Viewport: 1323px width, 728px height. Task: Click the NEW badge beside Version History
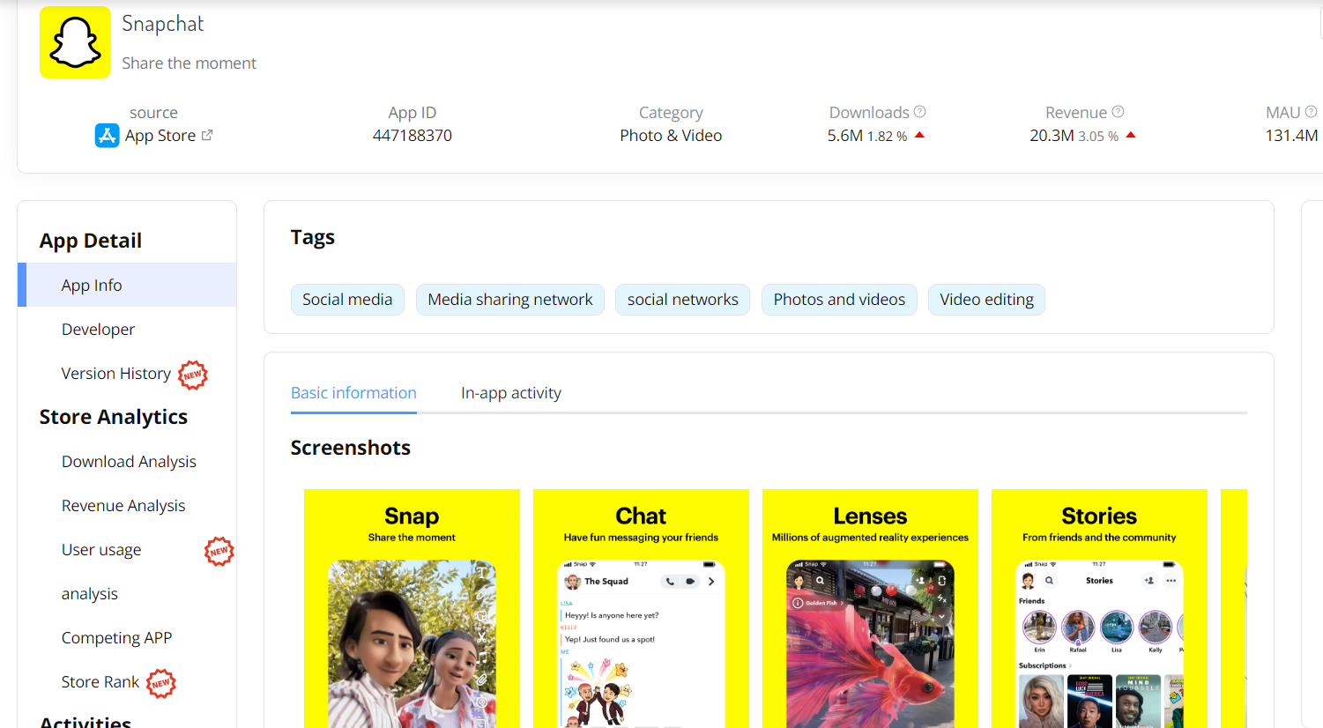pyautogui.click(x=191, y=375)
